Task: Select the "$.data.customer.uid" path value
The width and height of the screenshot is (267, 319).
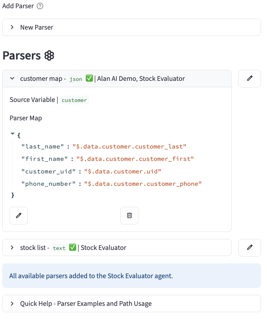Action: [123, 172]
